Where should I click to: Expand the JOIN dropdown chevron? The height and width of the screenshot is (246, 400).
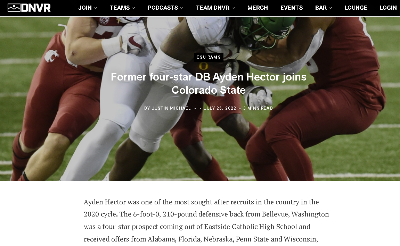[x=96, y=8]
